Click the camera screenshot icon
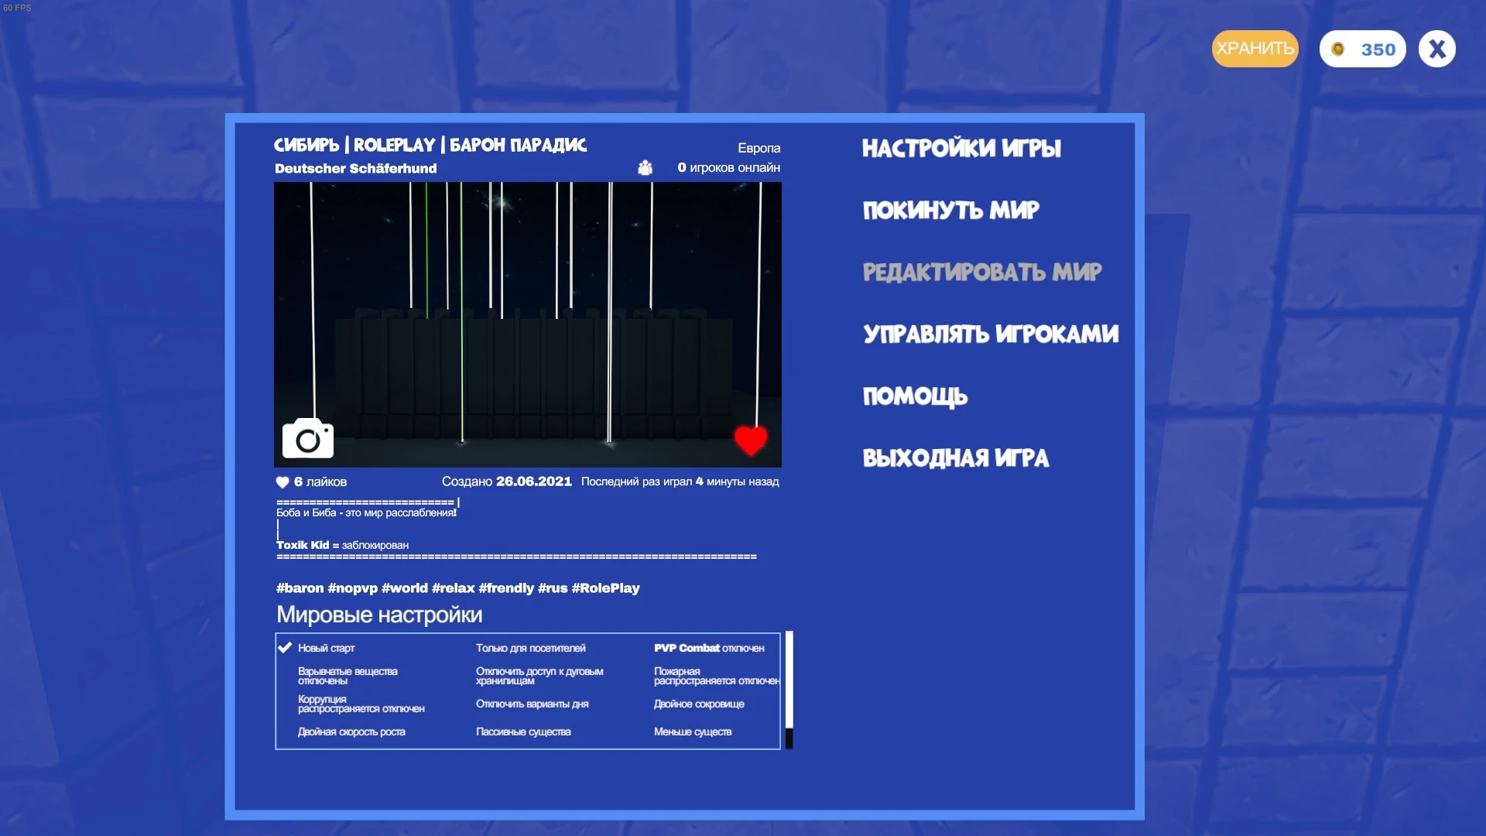 [x=307, y=439]
